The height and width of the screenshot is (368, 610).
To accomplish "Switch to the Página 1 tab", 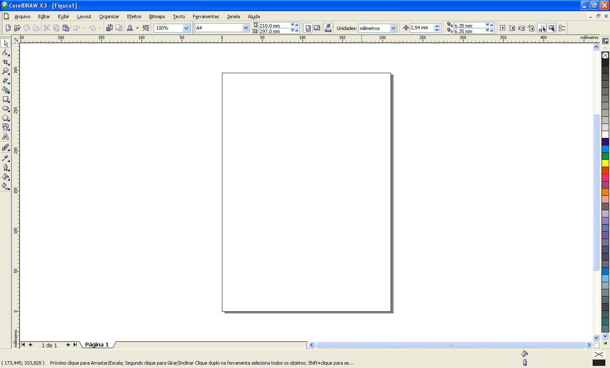I will point(97,345).
